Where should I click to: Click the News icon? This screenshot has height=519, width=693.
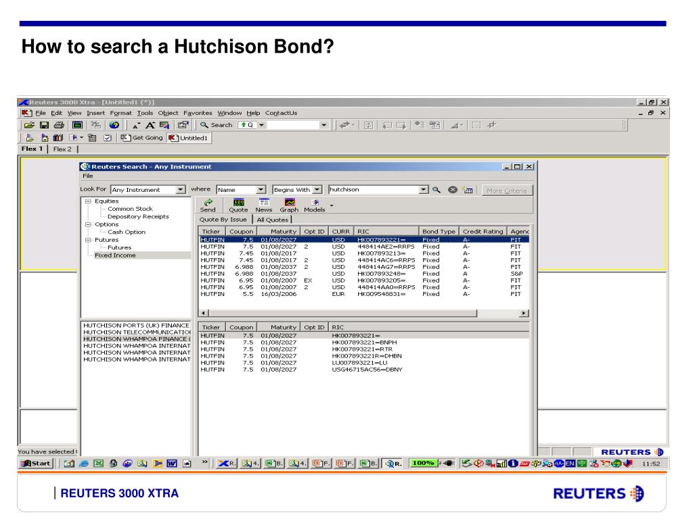point(264,205)
